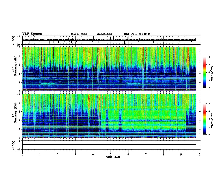
Task: Click time axis tick label "7"
Action: click(146, 154)
